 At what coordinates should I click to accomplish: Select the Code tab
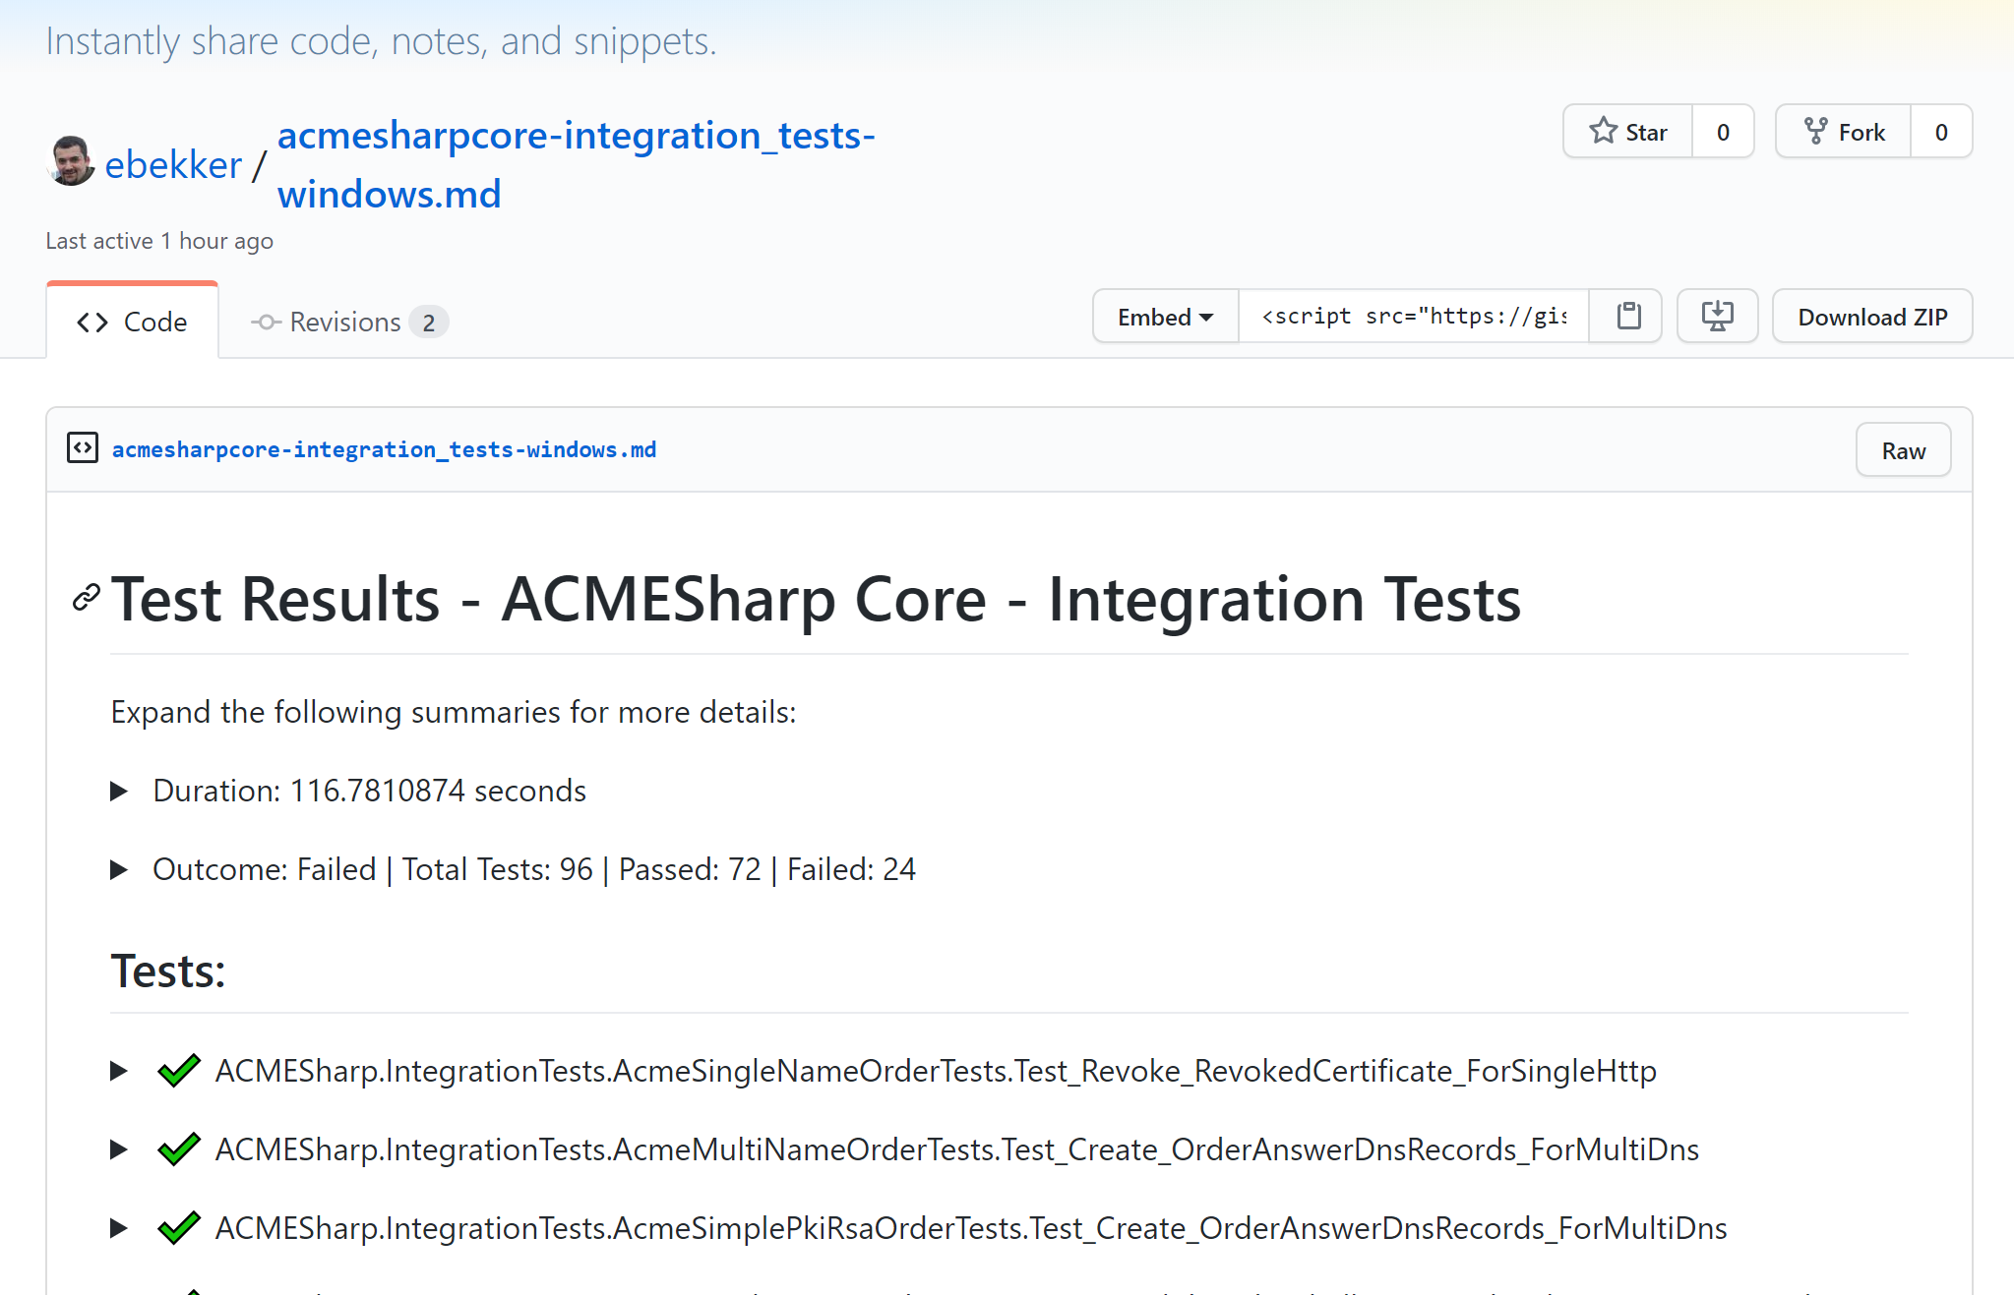[x=133, y=322]
